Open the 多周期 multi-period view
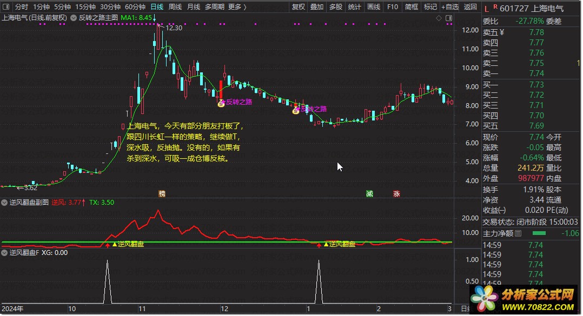 (215, 6)
